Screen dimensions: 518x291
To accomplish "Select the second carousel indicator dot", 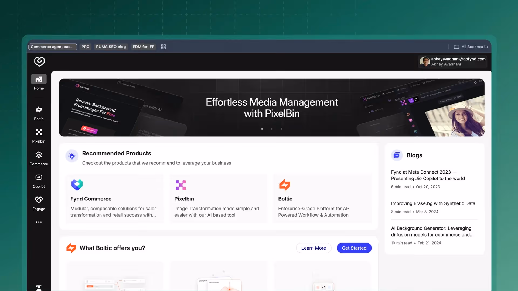I will pyautogui.click(x=272, y=129).
